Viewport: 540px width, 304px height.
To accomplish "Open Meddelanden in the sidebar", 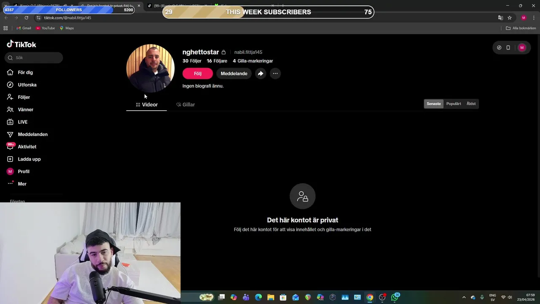I will point(27,134).
